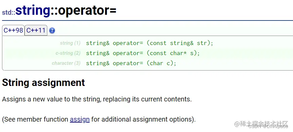Click the blue rule under the title
The width and height of the screenshot is (293, 132).
(x=148, y=20)
